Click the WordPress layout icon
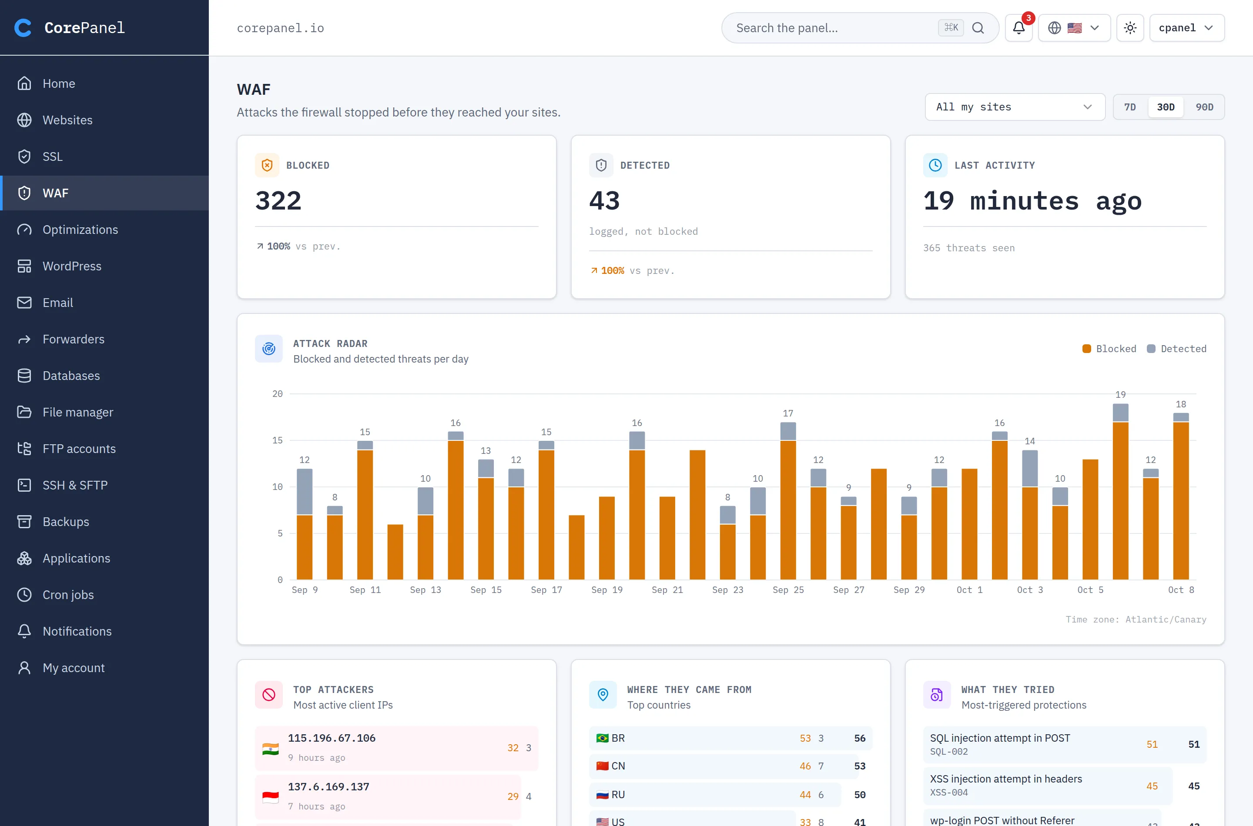 pos(24,266)
